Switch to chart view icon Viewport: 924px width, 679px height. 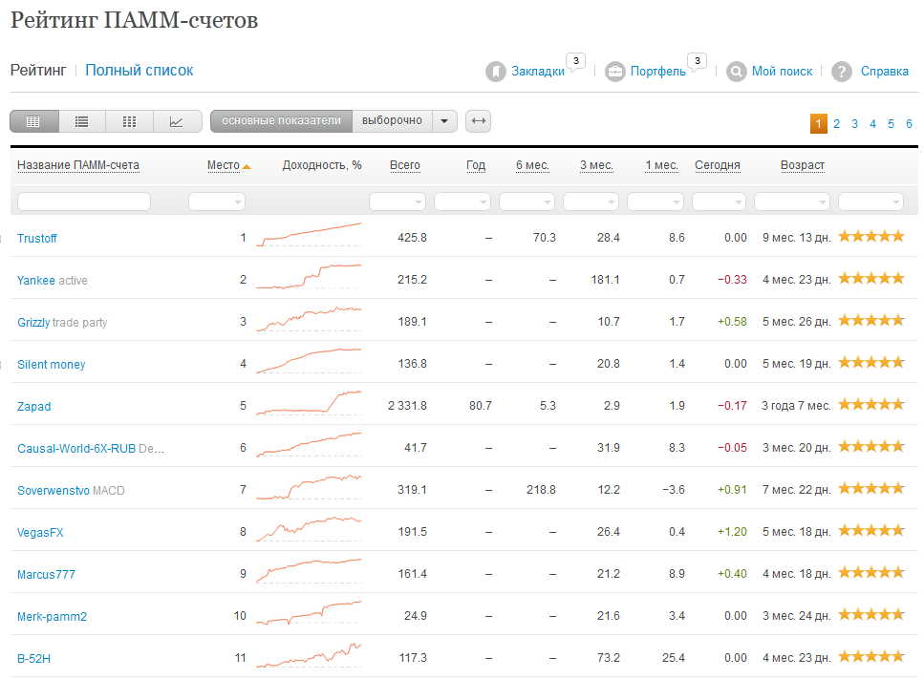177,121
